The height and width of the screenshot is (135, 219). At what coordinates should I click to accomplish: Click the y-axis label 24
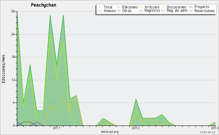pyautogui.click(x=13, y=34)
